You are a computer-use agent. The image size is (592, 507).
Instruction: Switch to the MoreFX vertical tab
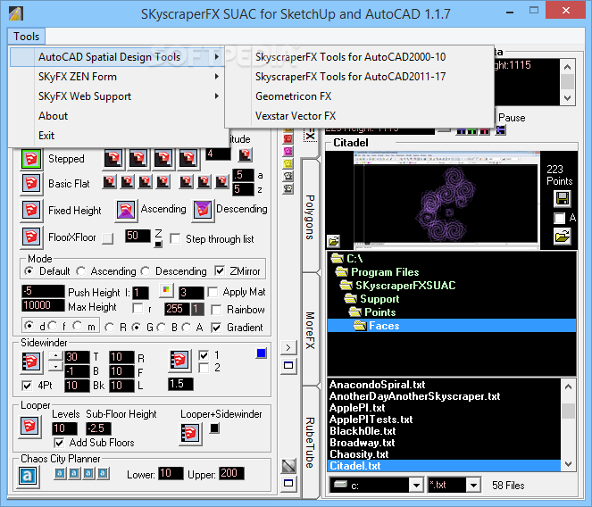(310, 330)
